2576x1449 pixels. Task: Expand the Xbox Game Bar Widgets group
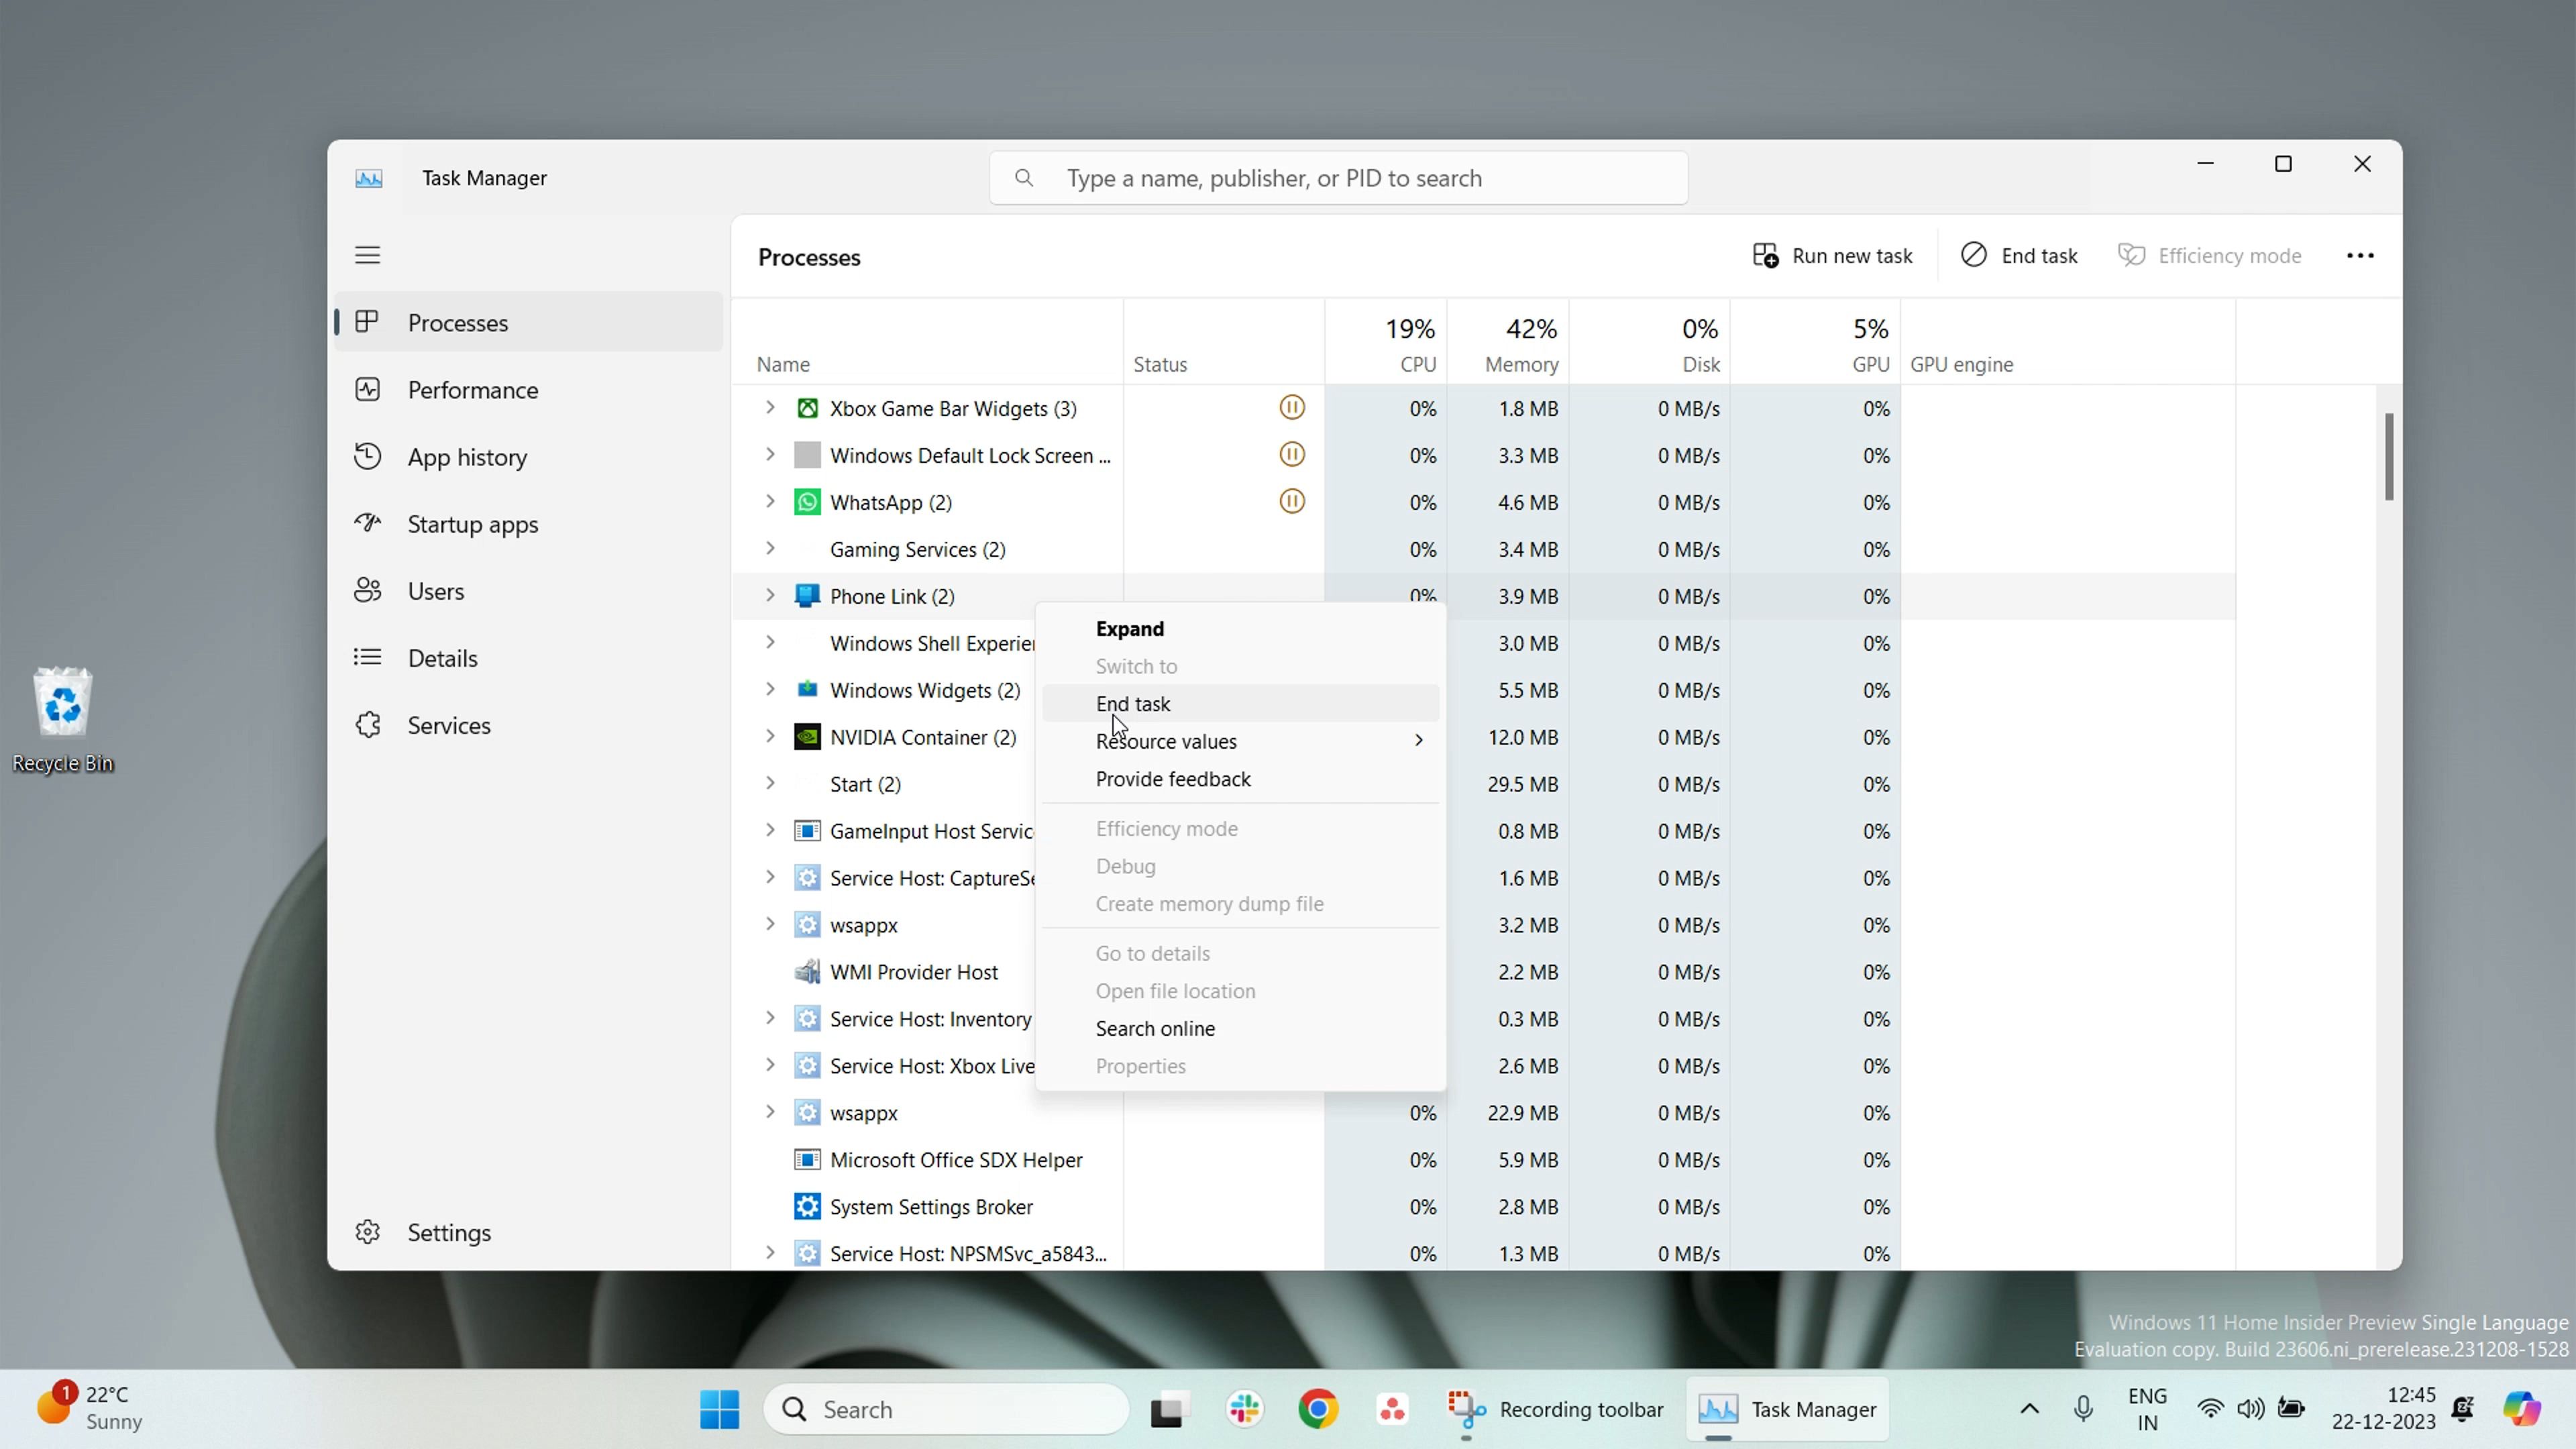770,408
